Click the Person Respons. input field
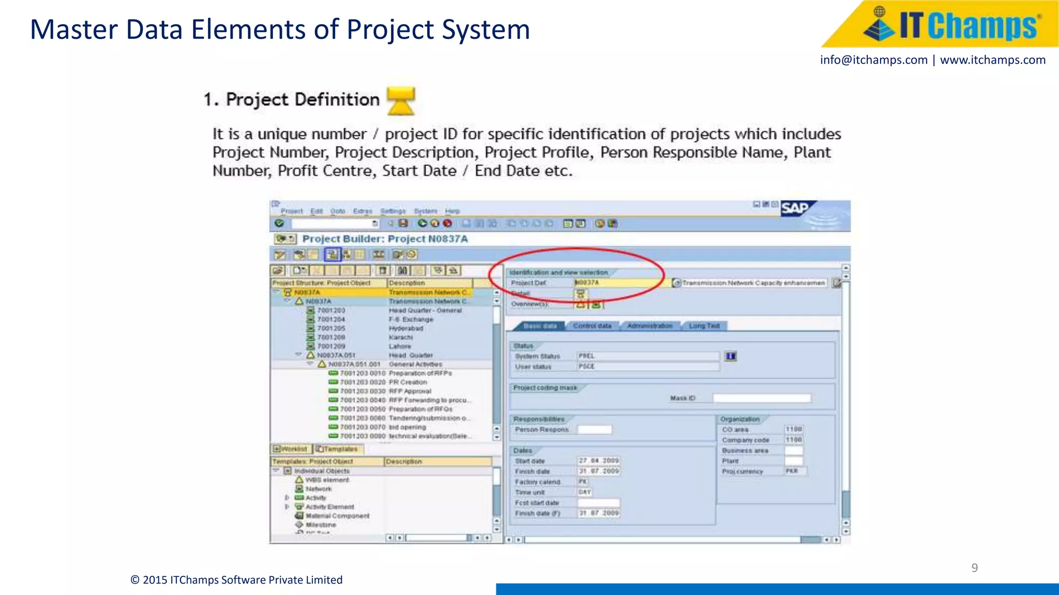This screenshot has width=1059, height=595. [x=595, y=430]
